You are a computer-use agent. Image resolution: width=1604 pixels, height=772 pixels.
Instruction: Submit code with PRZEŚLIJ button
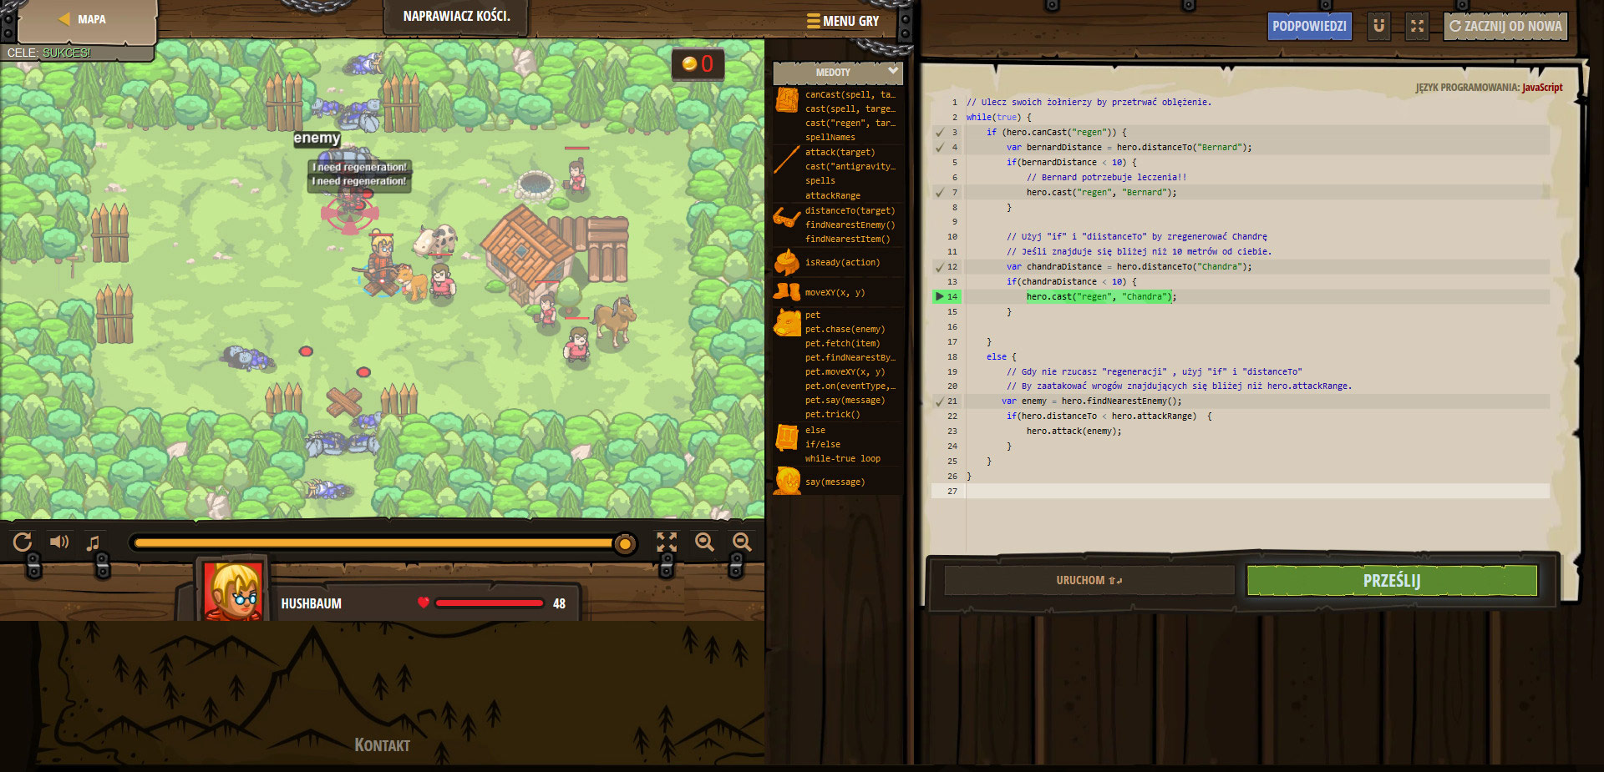tap(1392, 580)
